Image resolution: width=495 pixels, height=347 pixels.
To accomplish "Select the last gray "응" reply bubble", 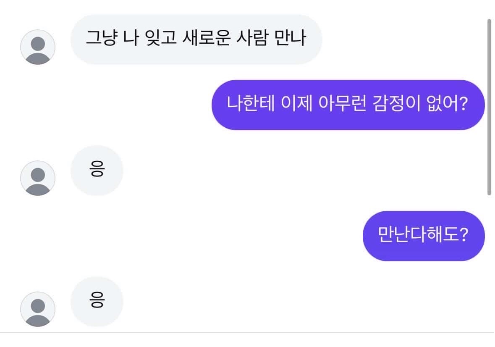I will [x=97, y=301].
